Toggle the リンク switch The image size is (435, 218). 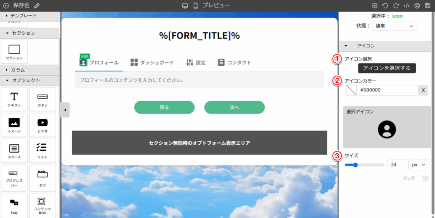(423, 179)
